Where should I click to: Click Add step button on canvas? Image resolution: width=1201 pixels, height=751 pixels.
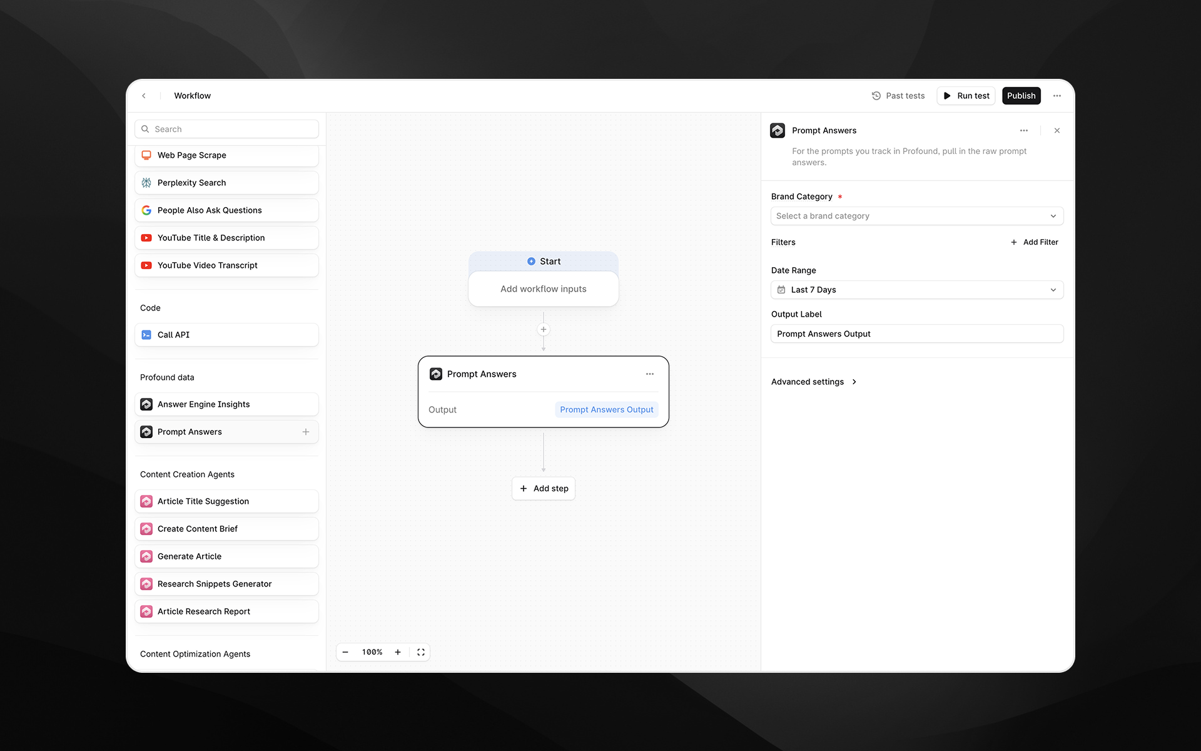(x=544, y=489)
